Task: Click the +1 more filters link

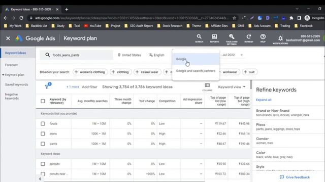Action: click(73, 87)
